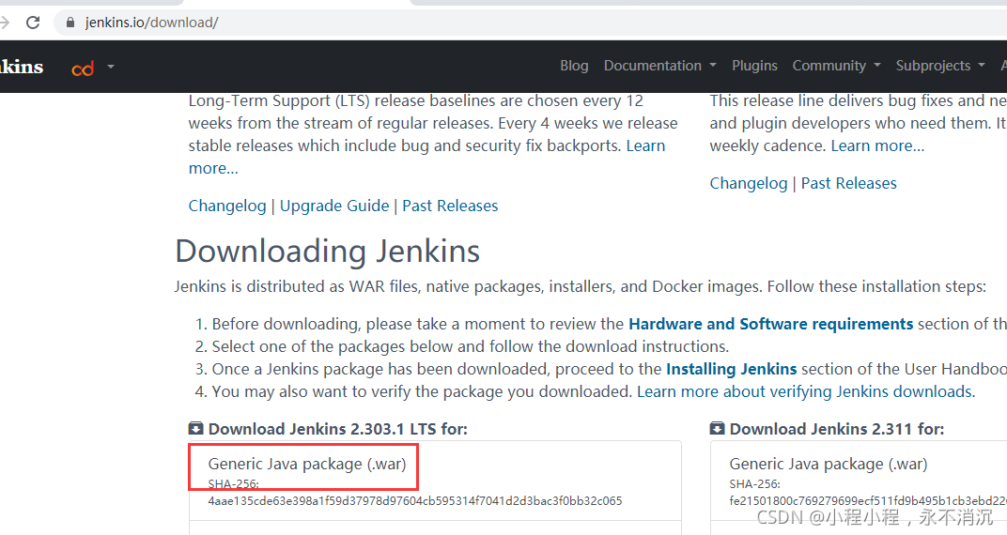Click the download icon beside Jenkins 2.303.1 LTS
The width and height of the screenshot is (1007, 535).
(x=196, y=429)
